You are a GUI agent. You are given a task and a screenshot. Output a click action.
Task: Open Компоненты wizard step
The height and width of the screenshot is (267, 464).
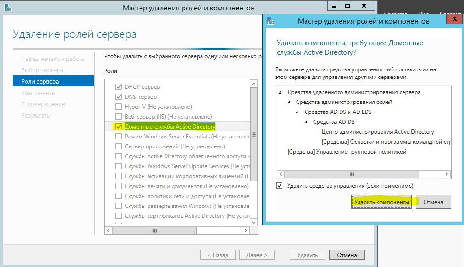point(38,93)
